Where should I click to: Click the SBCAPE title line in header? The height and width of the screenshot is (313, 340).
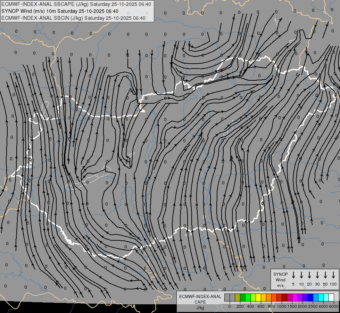[x=76, y=4]
